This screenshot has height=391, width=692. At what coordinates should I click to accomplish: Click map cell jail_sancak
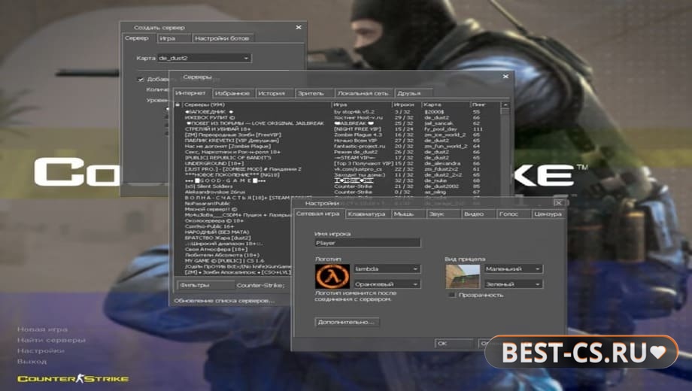(439, 123)
